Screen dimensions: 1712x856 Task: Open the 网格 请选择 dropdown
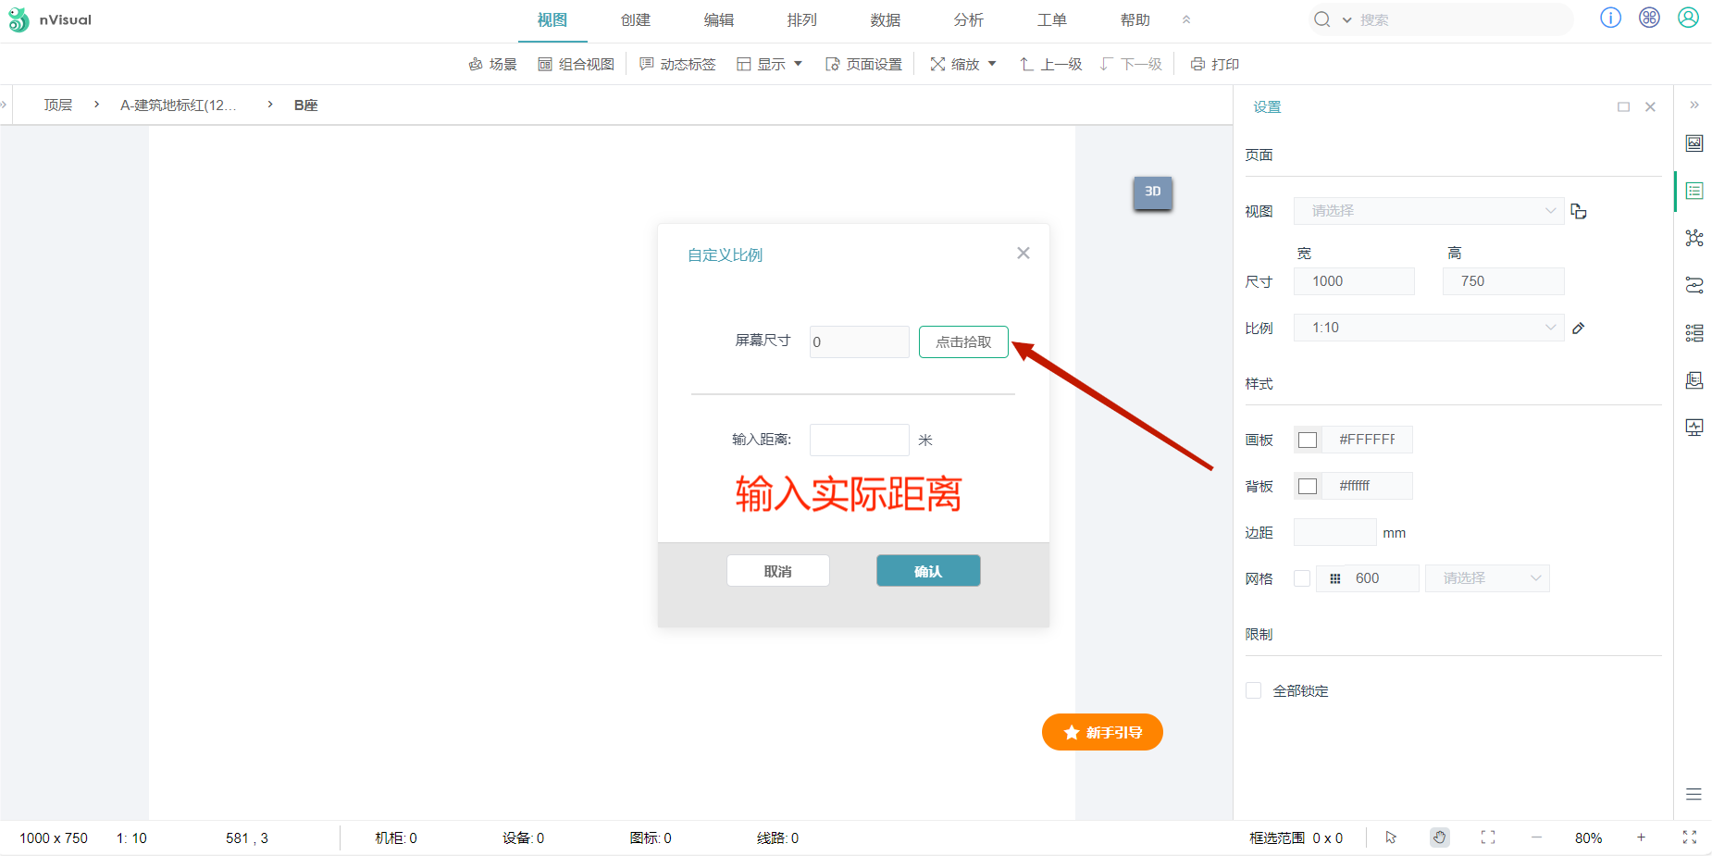pos(1487,578)
